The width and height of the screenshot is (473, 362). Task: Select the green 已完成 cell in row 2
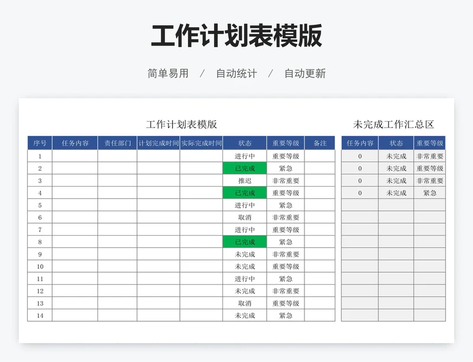(x=245, y=168)
